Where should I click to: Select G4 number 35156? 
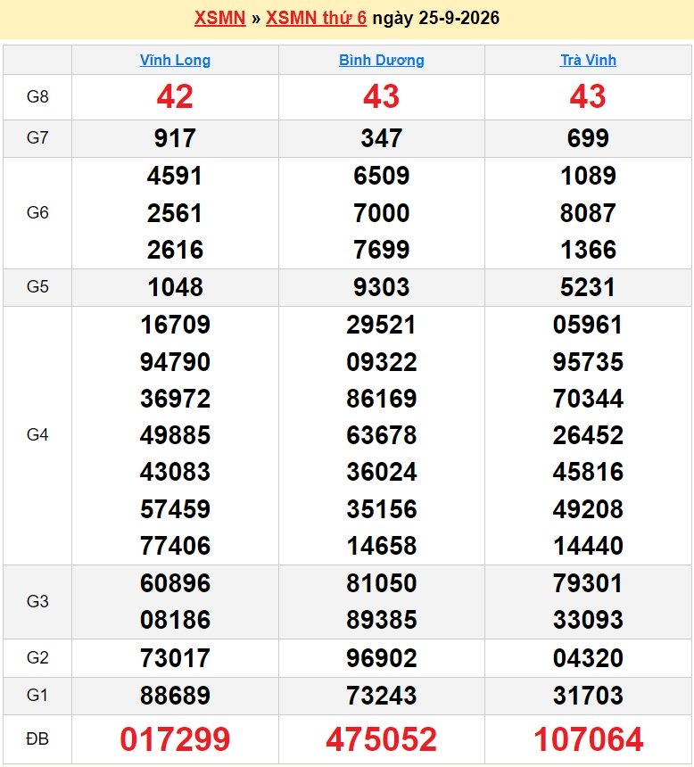382,509
